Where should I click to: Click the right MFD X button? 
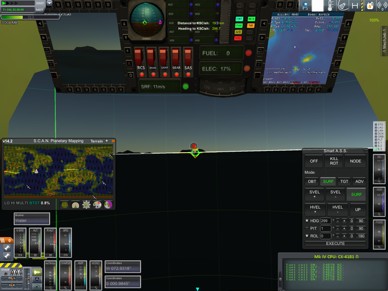click(x=338, y=64)
